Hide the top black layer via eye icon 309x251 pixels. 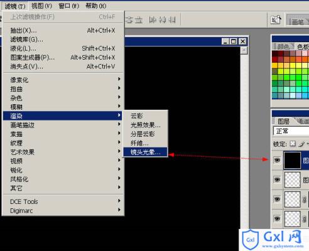click(277, 160)
